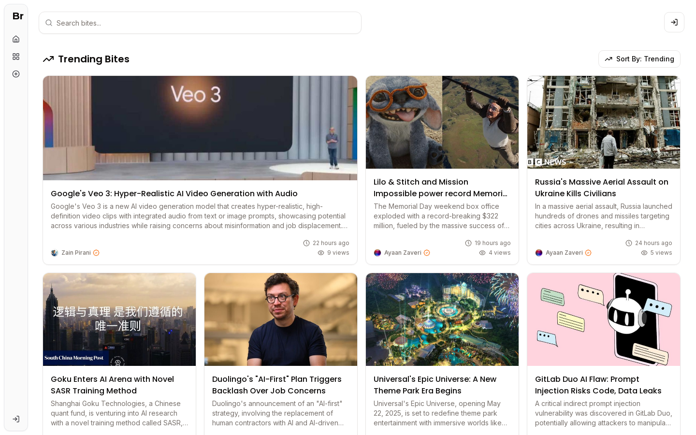Image resolution: width=696 pixels, height=435 pixels.
Task: Click the Trending Bites heading
Action: point(94,59)
